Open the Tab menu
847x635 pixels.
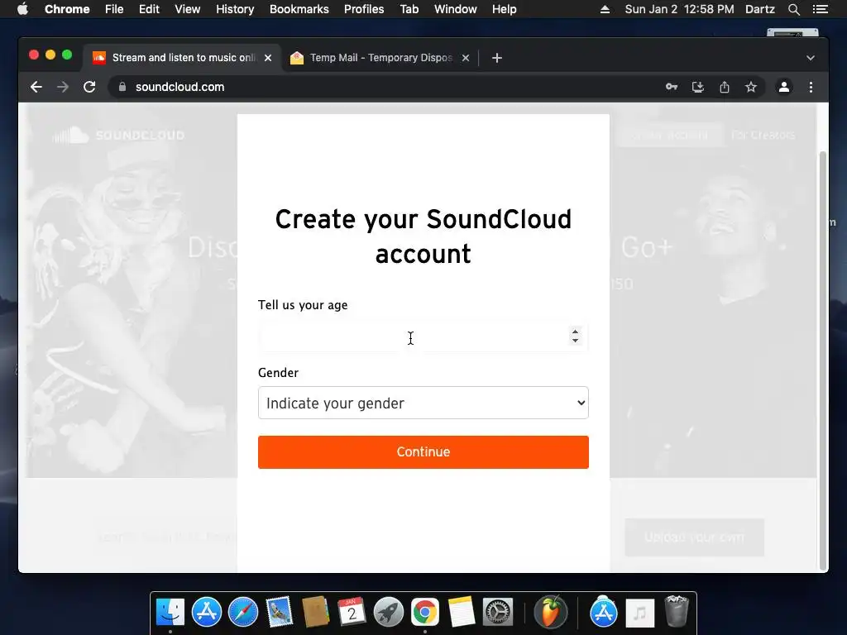(409, 9)
